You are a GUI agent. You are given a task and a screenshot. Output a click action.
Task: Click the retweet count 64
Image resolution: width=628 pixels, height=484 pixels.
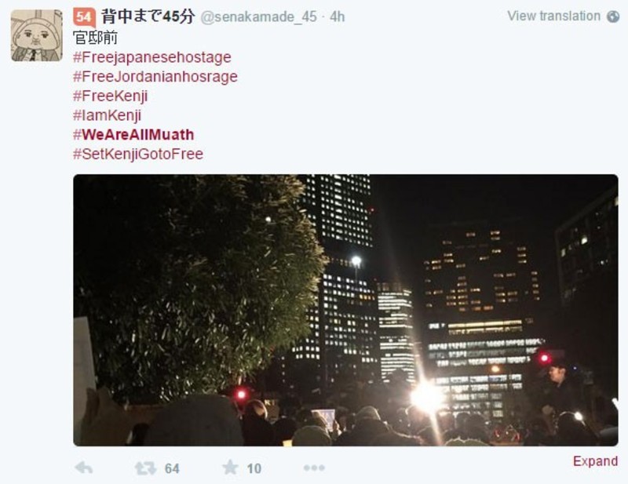click(x=172, y=468)
